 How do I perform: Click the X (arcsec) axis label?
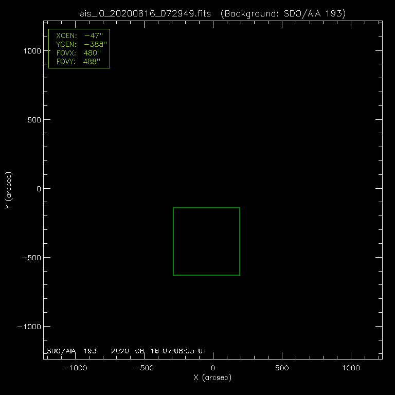pos(212,378)
